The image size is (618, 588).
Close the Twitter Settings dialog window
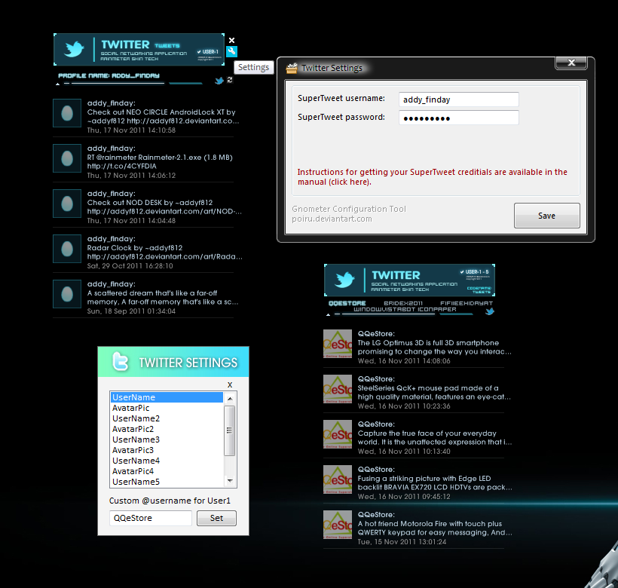571,63
